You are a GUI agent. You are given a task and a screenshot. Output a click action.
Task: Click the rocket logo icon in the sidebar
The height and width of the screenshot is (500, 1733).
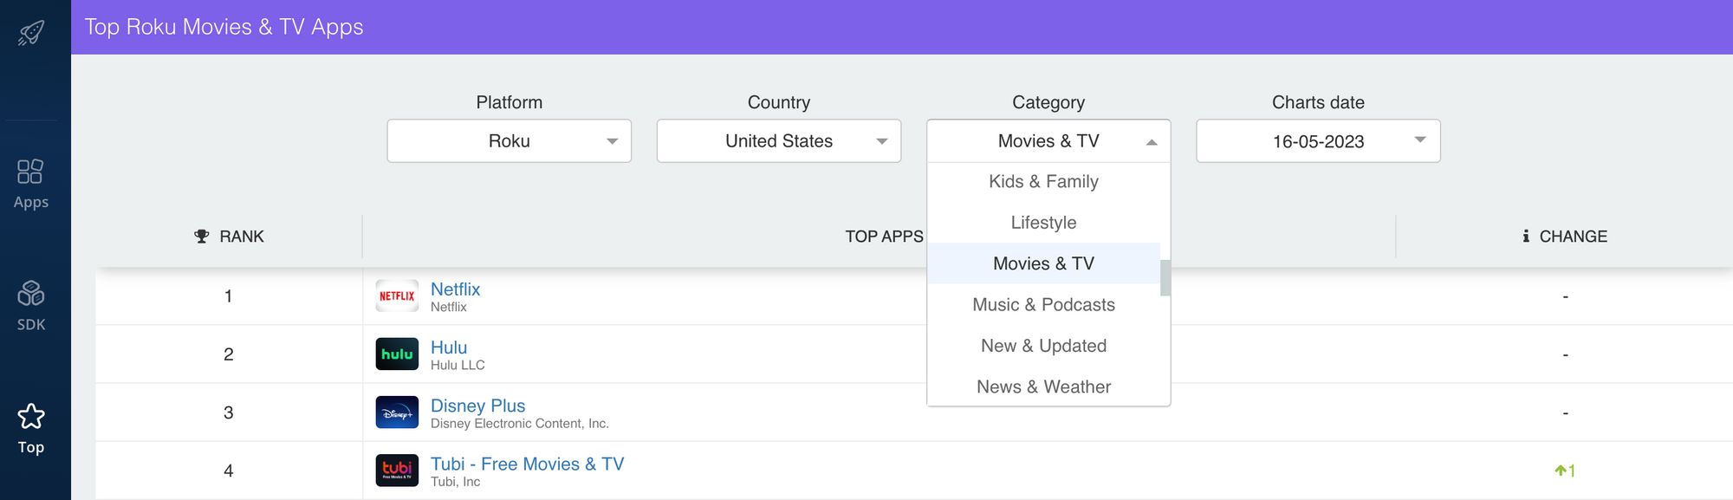click(31, 33)
